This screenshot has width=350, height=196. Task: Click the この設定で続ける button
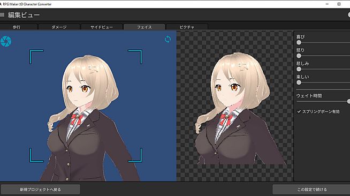point(311,189)
